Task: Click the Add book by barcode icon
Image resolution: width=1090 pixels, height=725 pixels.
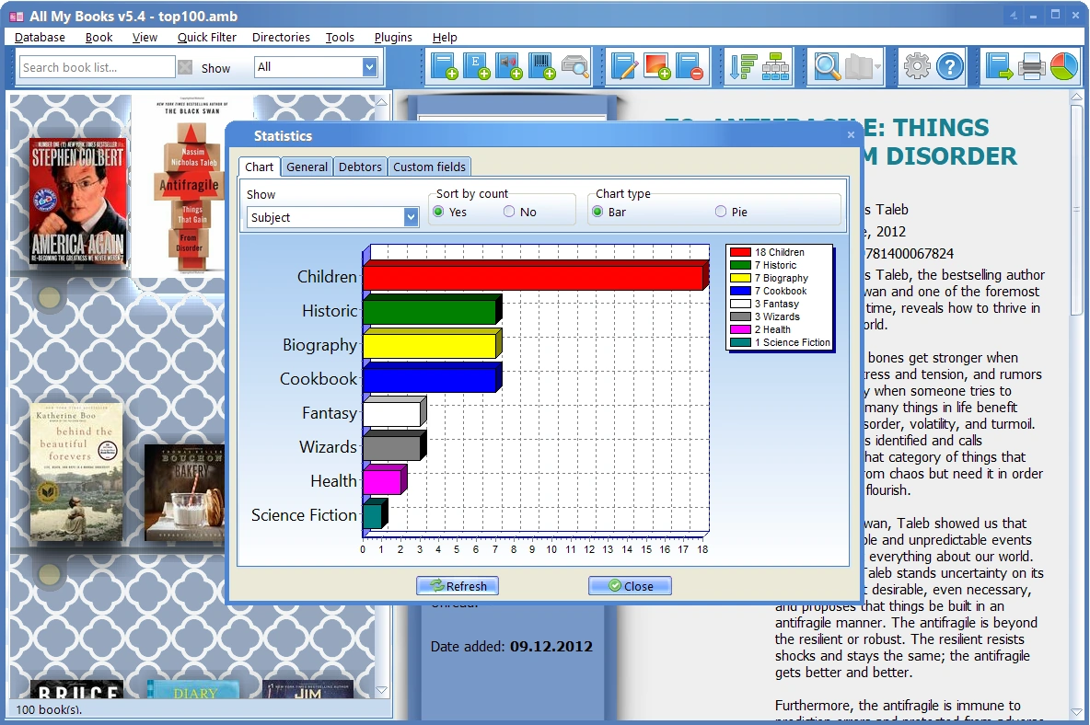Action: coord(541,66)
